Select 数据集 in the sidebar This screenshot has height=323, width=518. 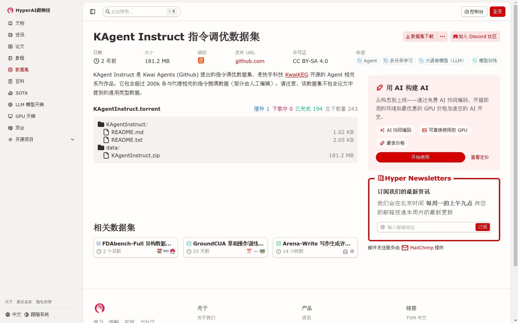coord(22,70)
